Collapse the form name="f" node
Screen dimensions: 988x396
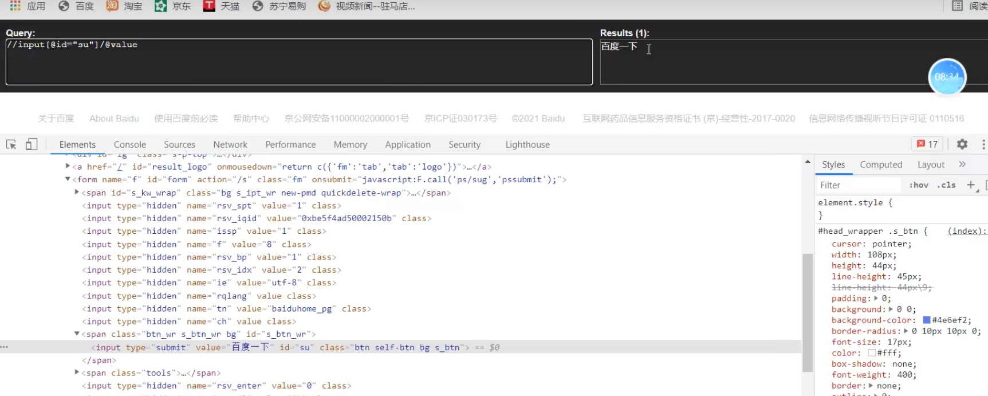point(68,179)
